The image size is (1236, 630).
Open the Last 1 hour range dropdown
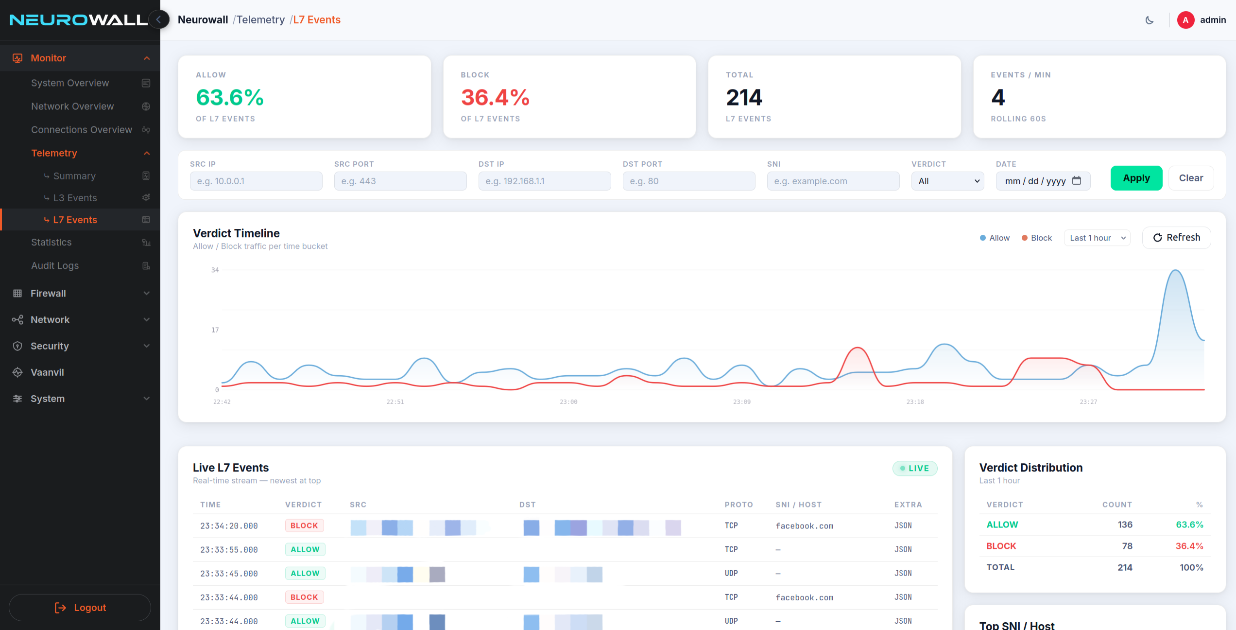pyautogui.click(x=1097, y=238)
